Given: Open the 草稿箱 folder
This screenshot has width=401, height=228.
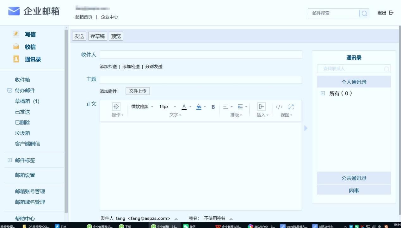Looking at the screenshot, I should click(27, 101).
